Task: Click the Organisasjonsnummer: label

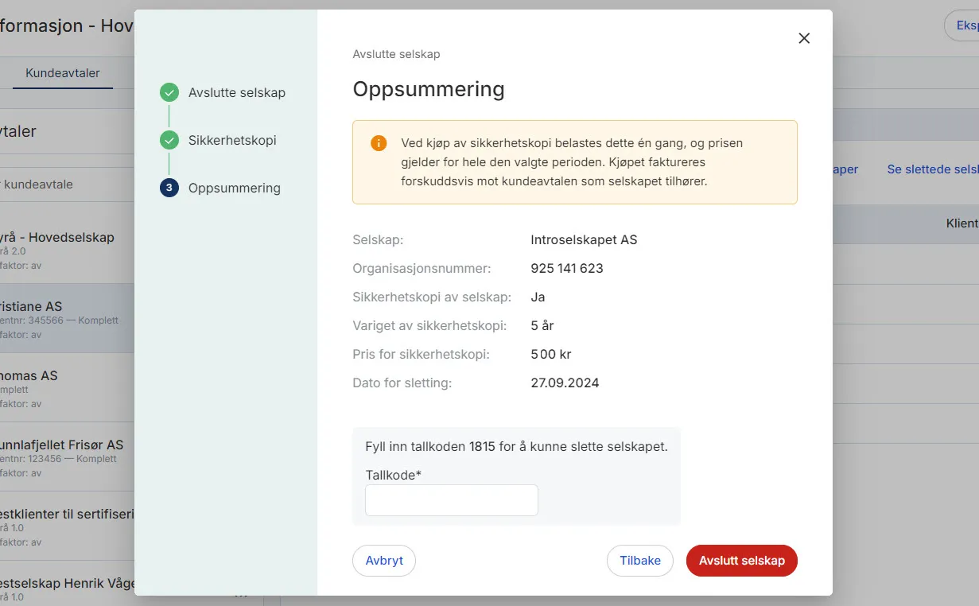Action: 422,268
